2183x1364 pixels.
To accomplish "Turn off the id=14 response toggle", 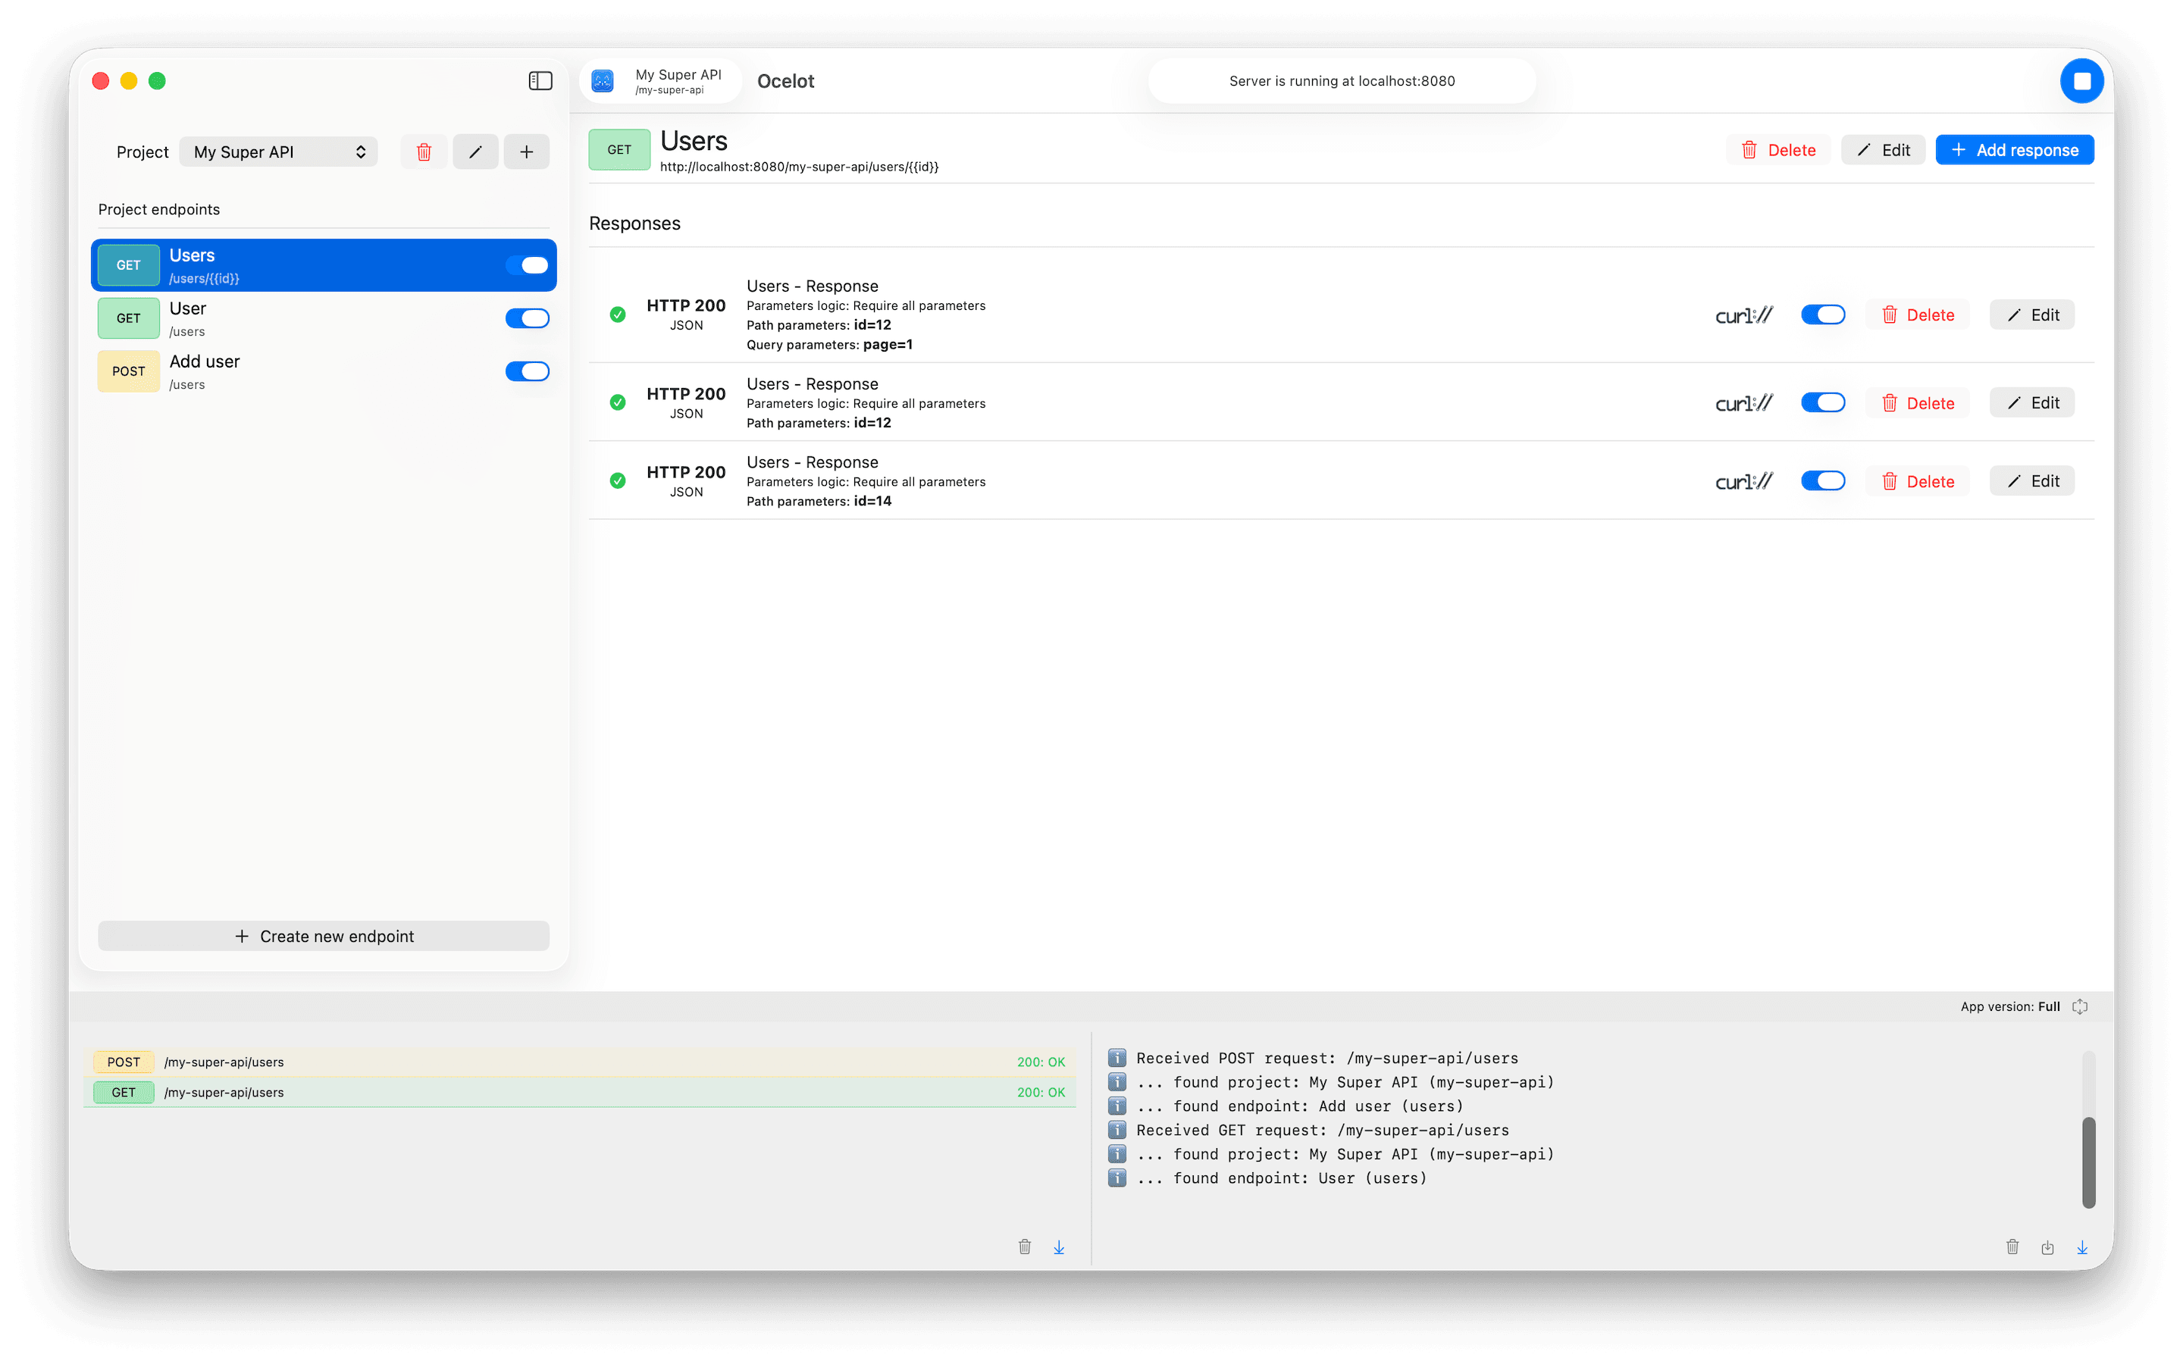I will tap(1822, 480).
